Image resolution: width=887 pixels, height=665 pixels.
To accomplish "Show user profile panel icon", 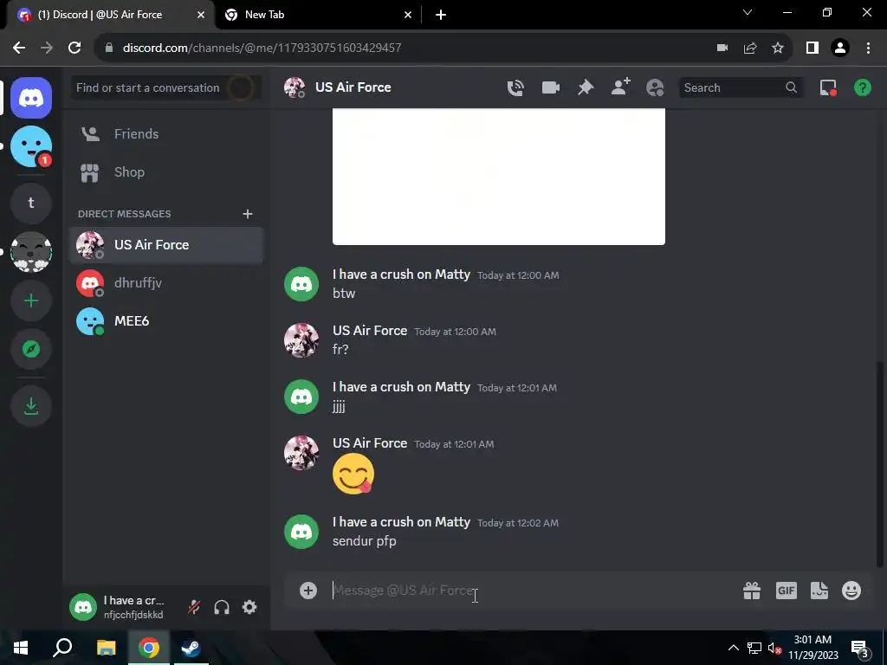I will 655,87.
